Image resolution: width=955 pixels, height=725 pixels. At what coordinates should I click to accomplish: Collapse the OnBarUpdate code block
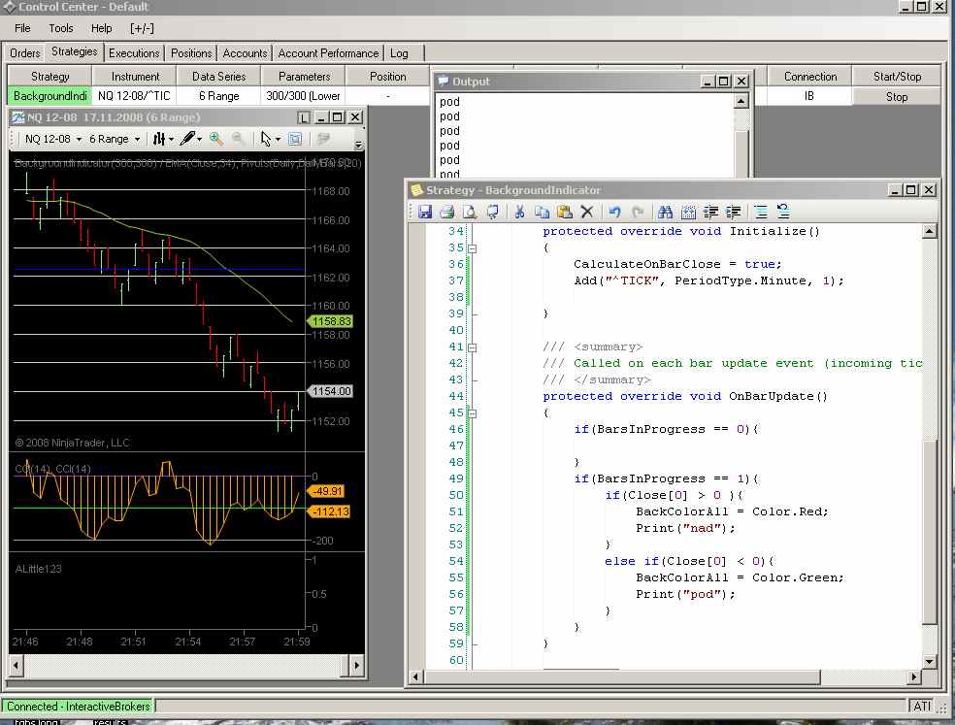point(472,413)
